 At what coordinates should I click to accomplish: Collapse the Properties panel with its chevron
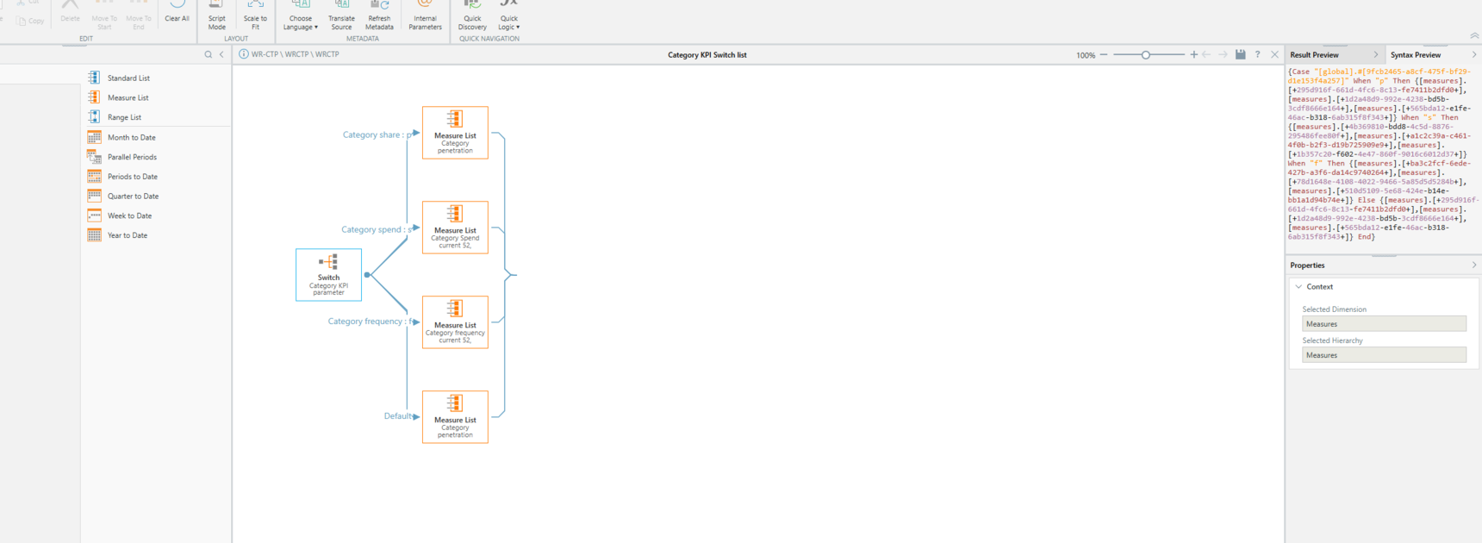tap(1473, 265)
